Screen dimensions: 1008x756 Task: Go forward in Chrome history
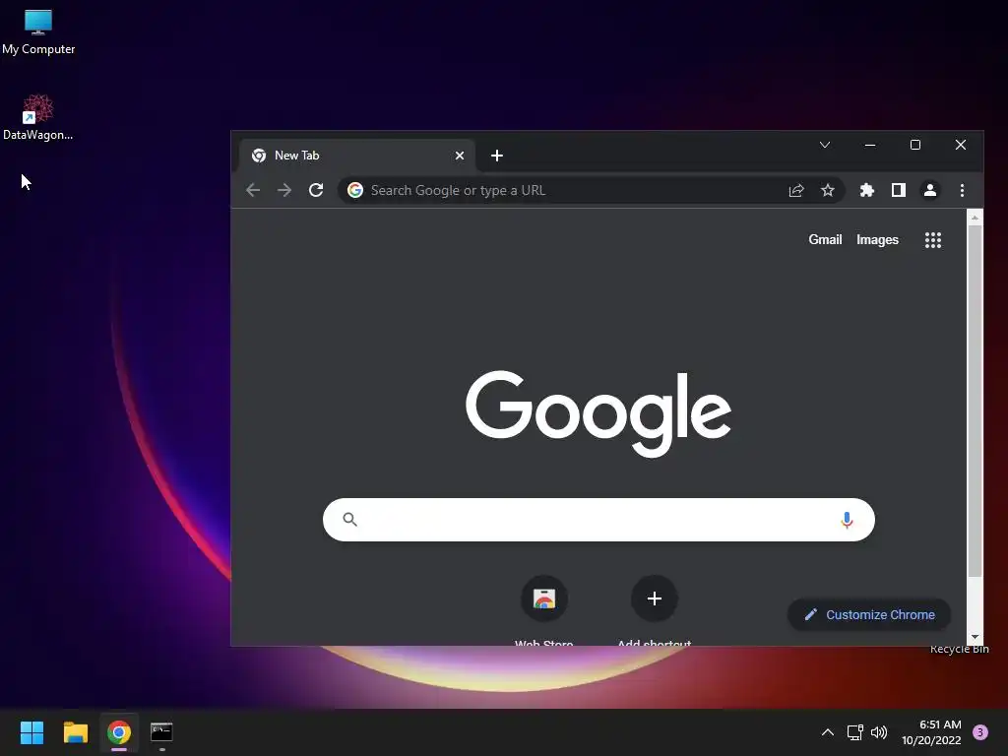pyautogui.click(x=284, y=190)
